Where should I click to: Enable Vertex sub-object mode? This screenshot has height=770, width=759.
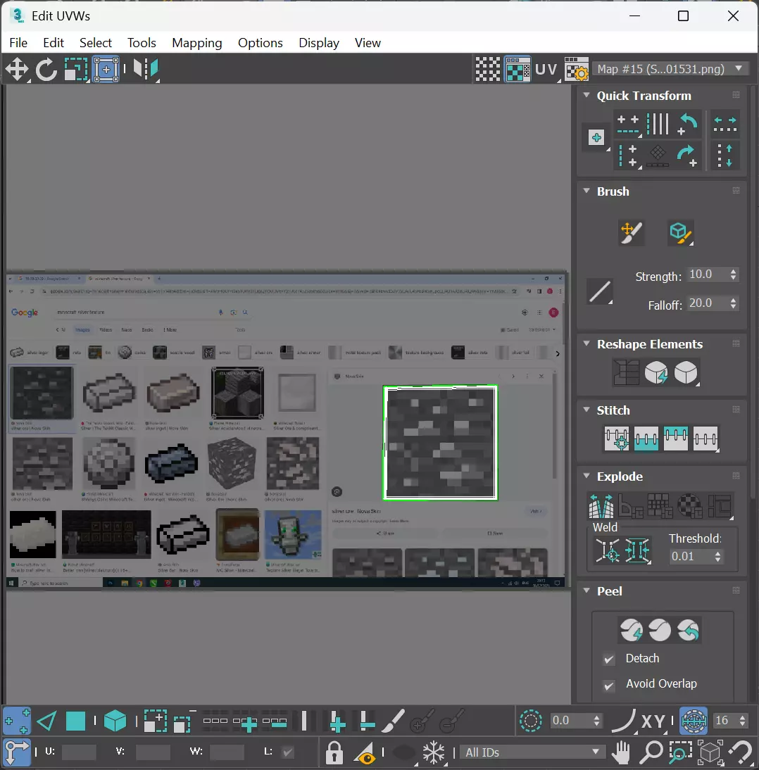click(17, 721)
